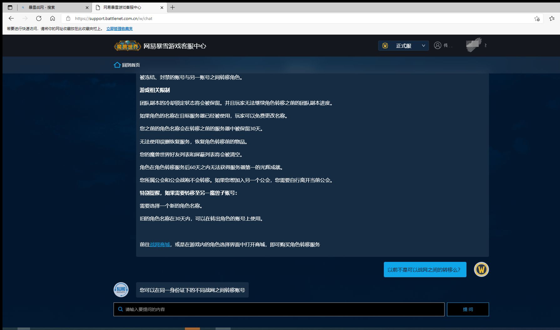Open the 正式服 server dropdown
The image size is (560, 330).
click(x=403, y=46)
